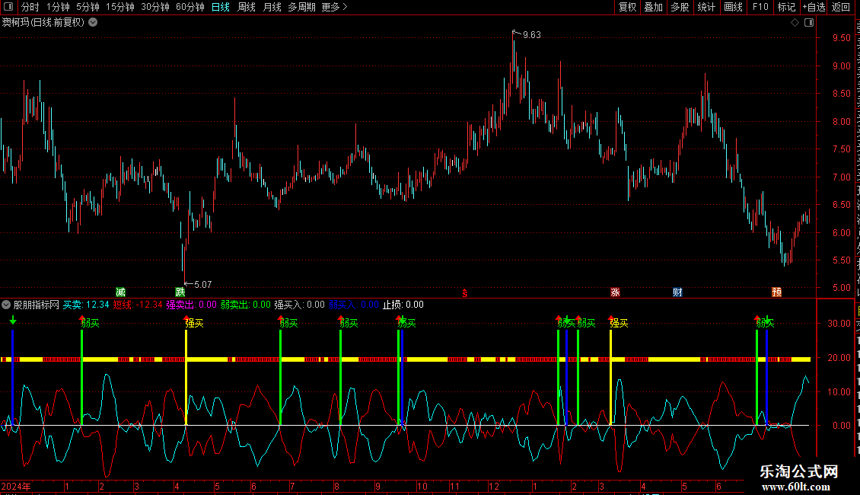Click the 标记 mark button
Image resolution: width=860 pixels, height=495 pixels.
[x=786, y=7]
